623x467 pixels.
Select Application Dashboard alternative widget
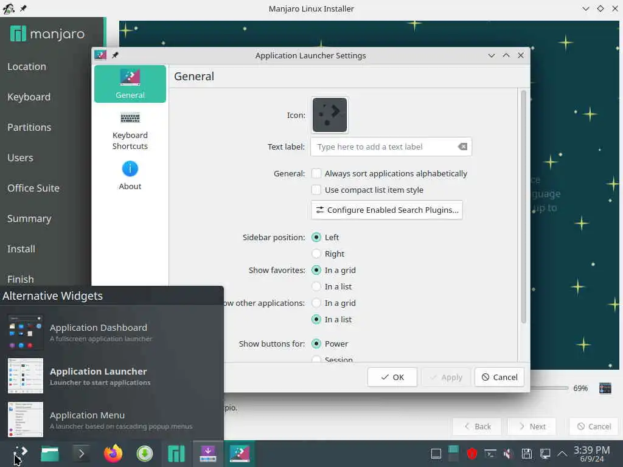[x=112, y=333]
